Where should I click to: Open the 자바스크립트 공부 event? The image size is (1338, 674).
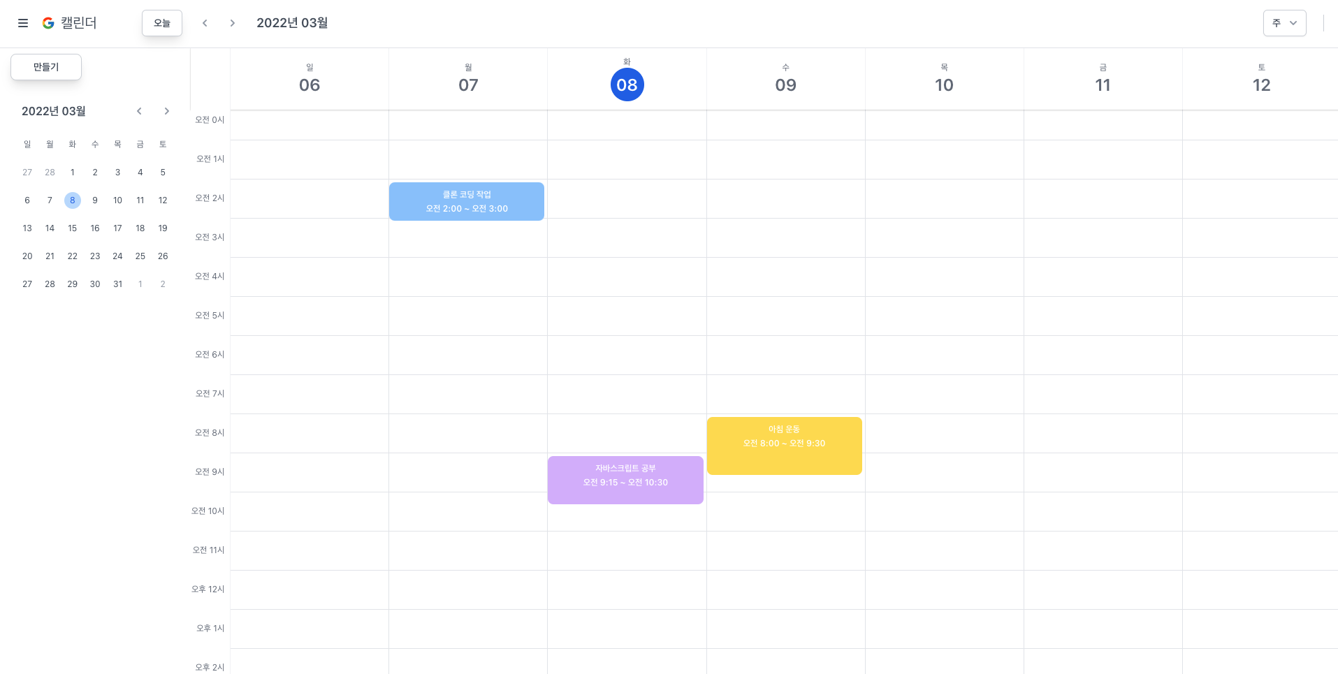(625, 480)
